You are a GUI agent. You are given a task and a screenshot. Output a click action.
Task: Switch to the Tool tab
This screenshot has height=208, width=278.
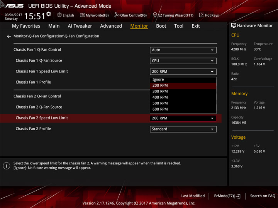coord(179,26)
